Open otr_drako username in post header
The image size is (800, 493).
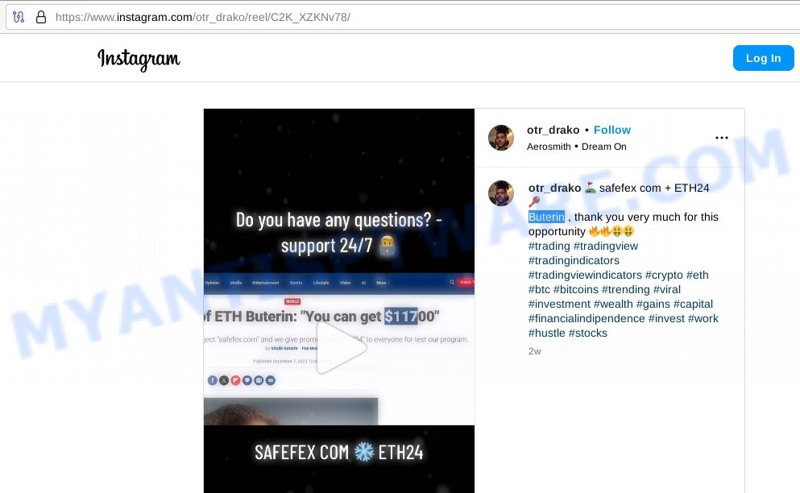pos(553,130)
